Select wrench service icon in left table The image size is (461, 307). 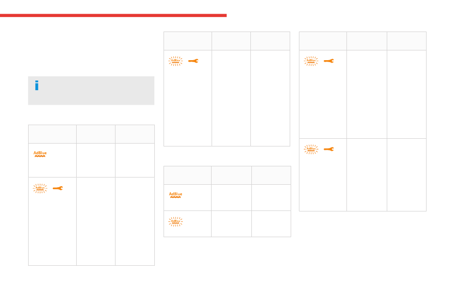(58, 188)
